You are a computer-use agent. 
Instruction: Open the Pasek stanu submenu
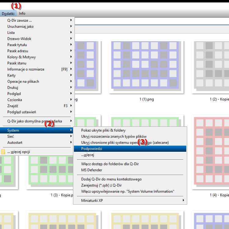pyautogui.click(x=37, y=63)
